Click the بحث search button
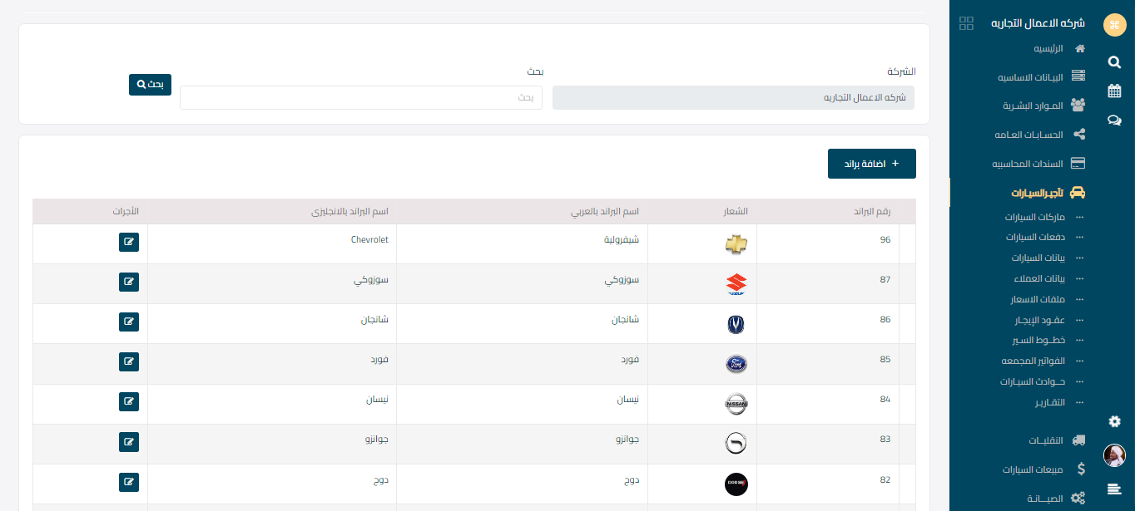Image resolution: width=1135 pixels, height=511 pixels. [x=150, y=84]
